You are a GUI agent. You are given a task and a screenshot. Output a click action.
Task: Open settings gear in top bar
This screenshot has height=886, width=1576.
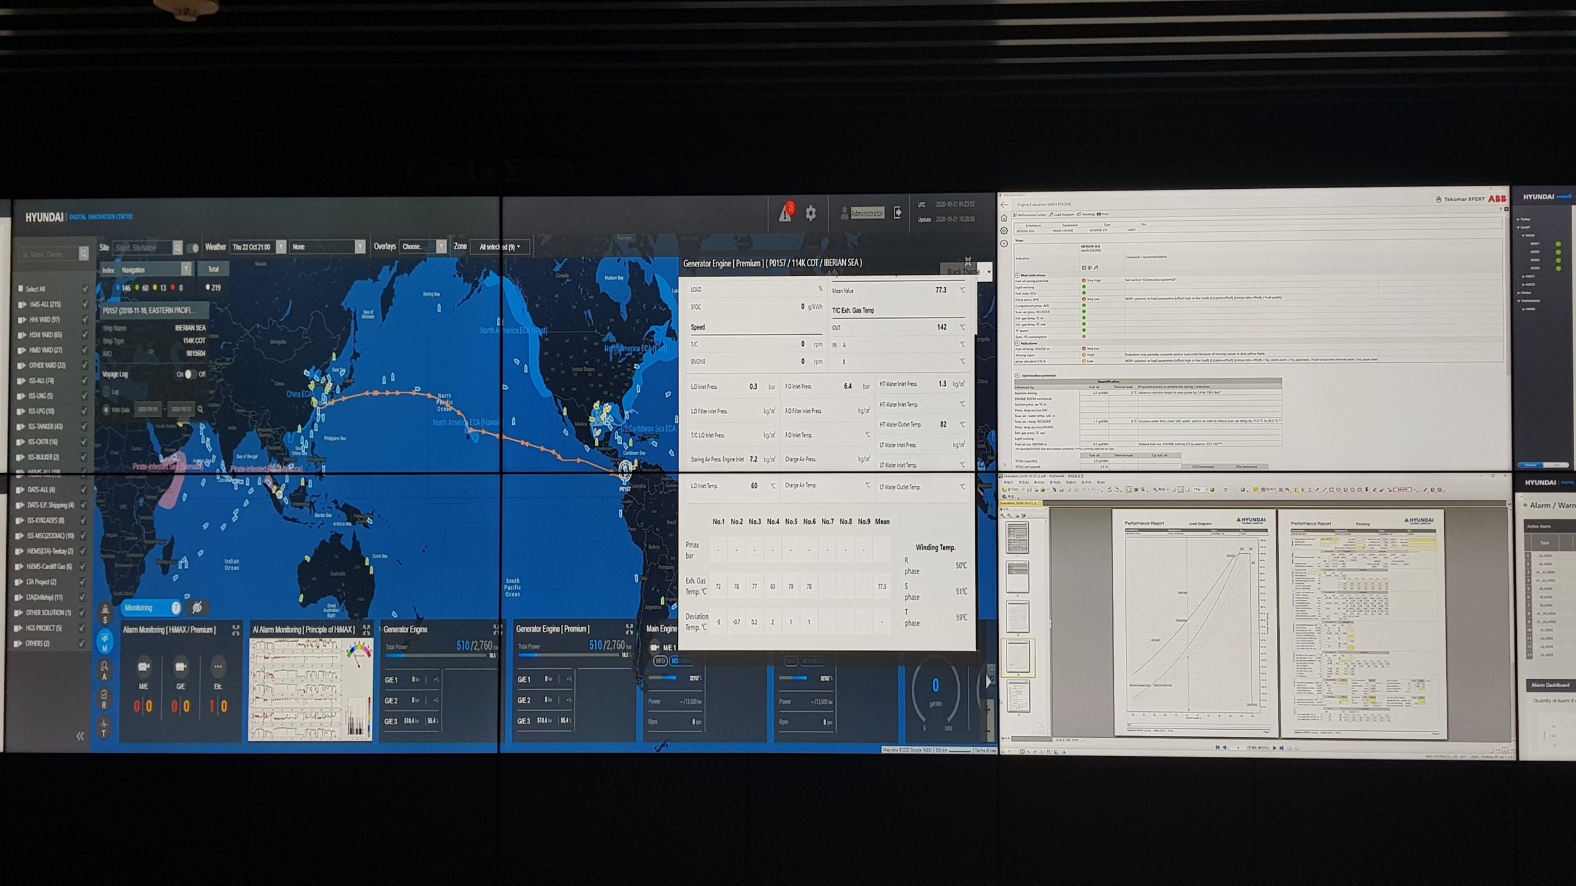point(811,213)
